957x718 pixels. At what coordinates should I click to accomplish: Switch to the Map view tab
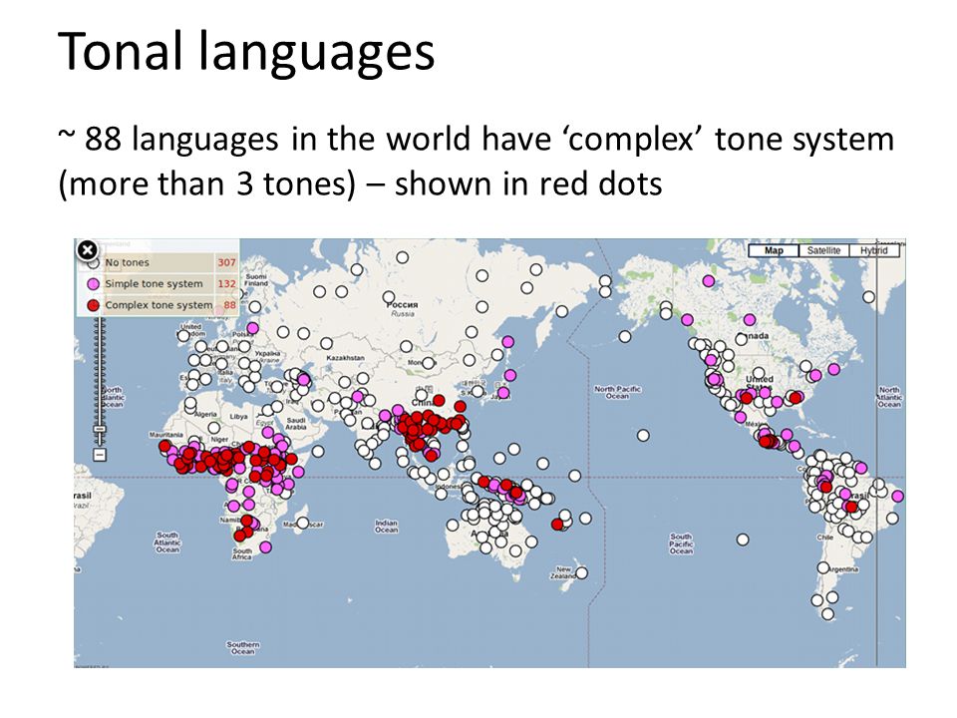click(774, 250)
